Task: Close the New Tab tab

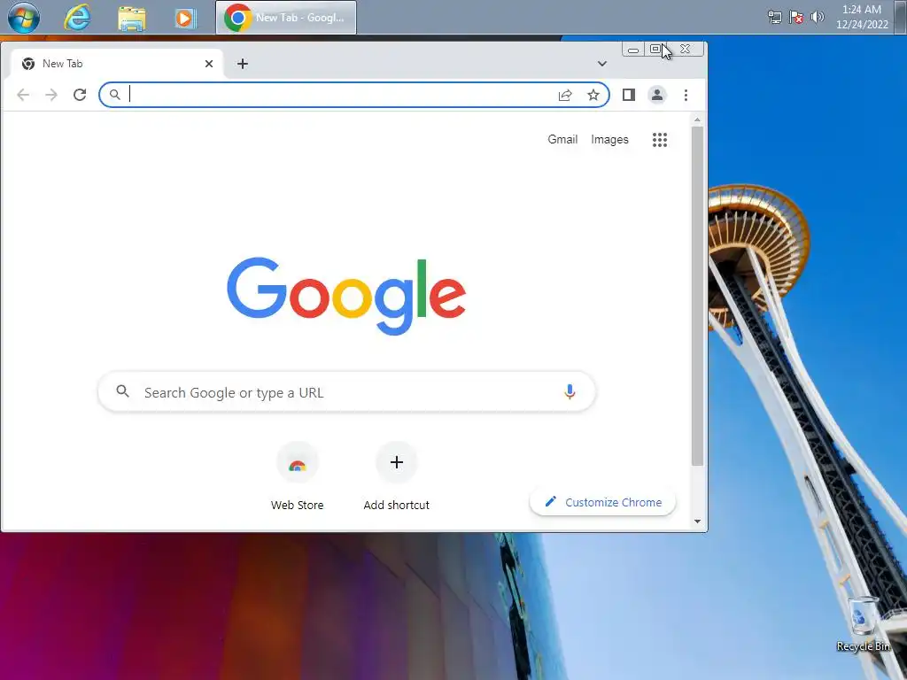Action: pyautogui.click(x=209, y=64)
